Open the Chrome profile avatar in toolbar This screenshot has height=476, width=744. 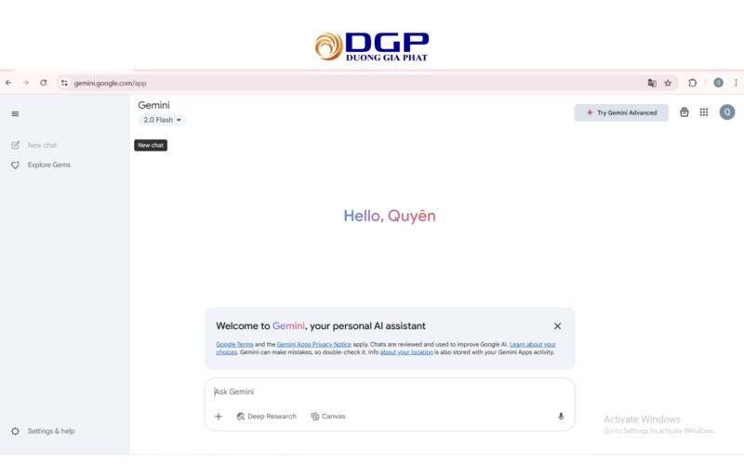click(x=718, y=83)
